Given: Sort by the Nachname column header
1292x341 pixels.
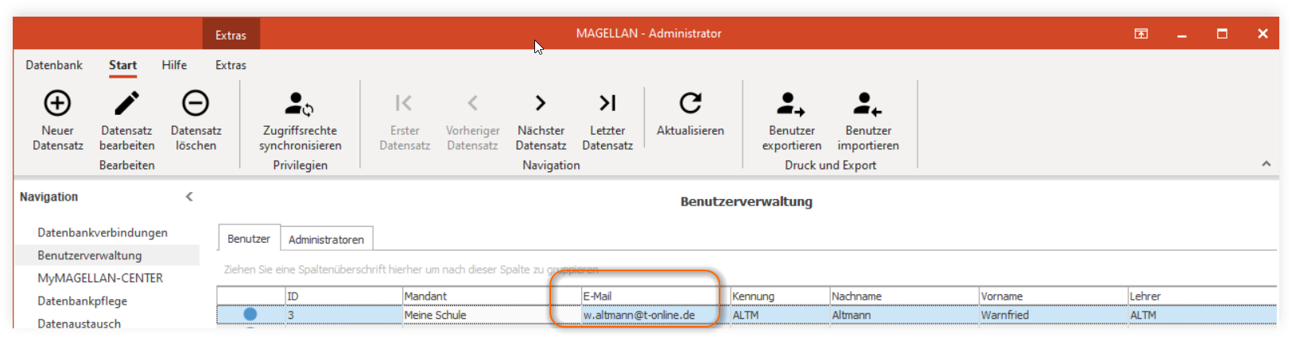Looking at the screenshot, I should 904,296.
